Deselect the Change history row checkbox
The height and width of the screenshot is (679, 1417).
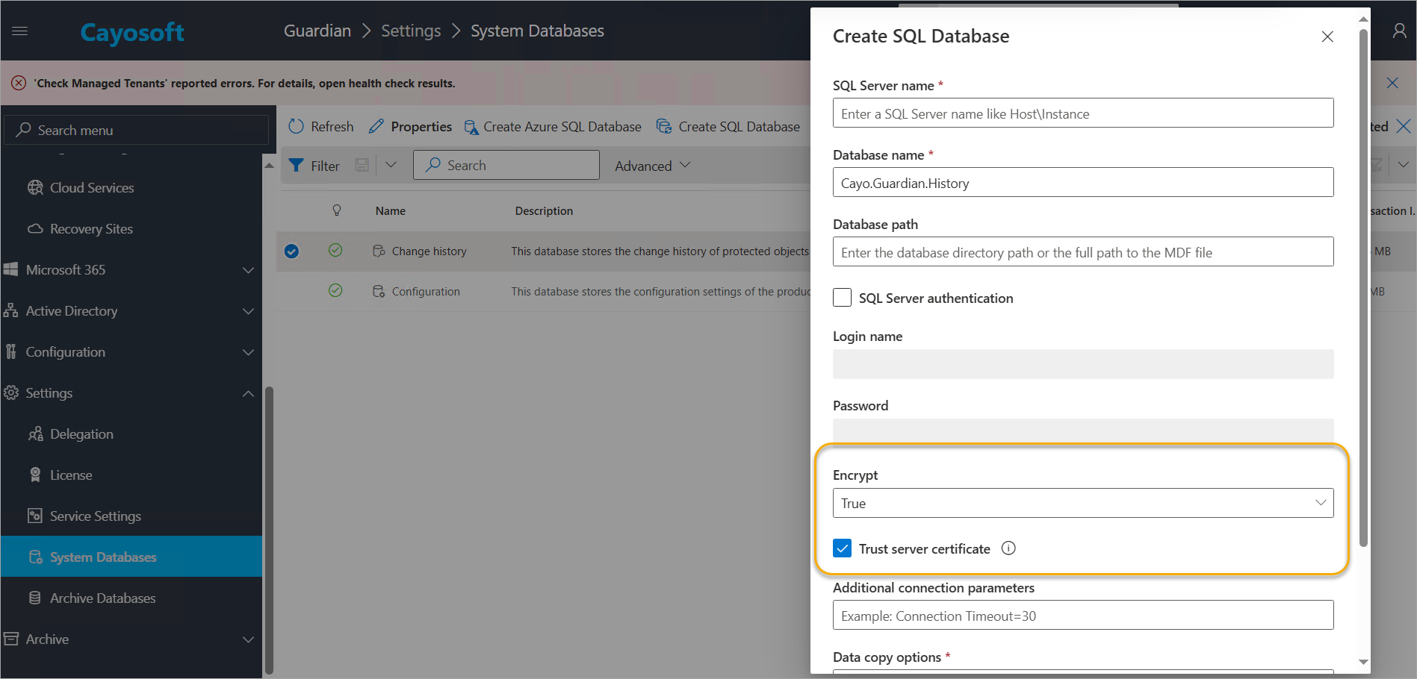click(291, 251)
